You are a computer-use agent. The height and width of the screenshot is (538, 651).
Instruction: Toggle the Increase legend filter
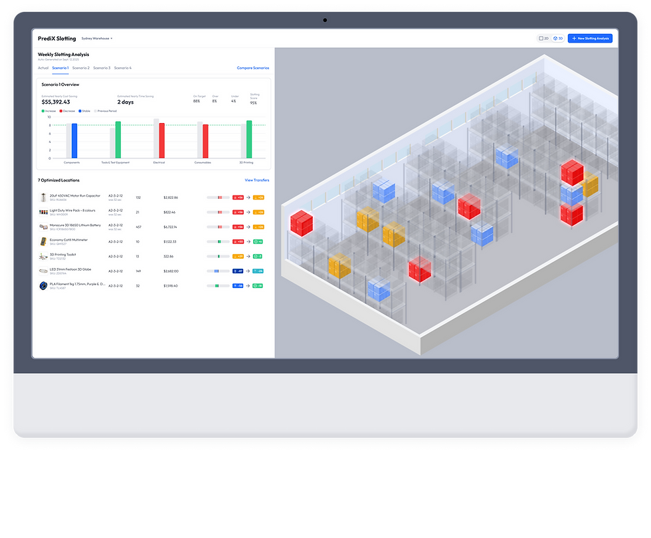pos(48,110)
